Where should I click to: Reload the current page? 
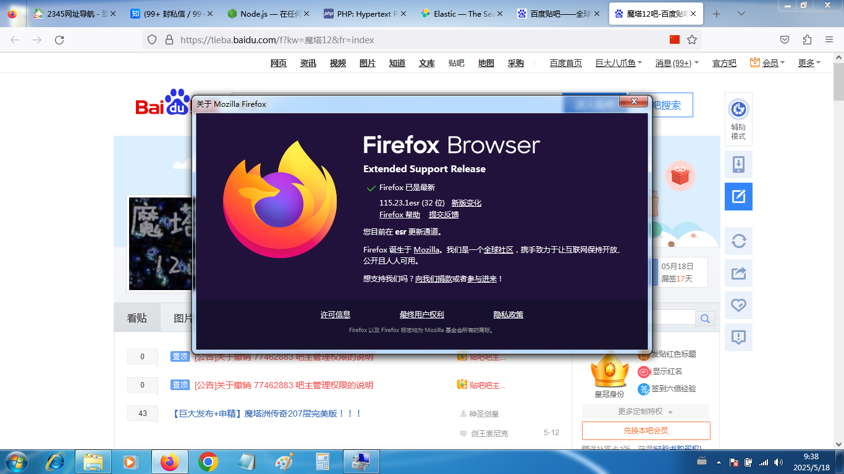(x=59, y=39)
